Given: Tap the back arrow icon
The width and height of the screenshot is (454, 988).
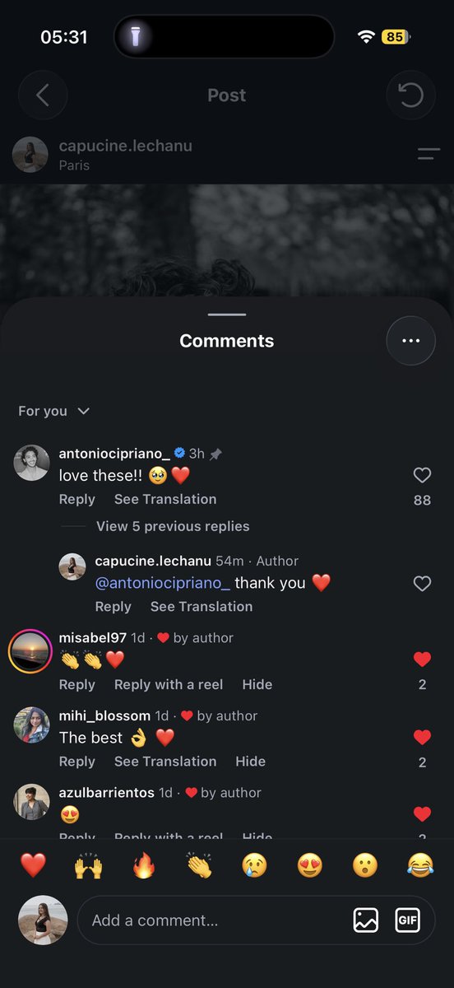Looking at the screenshot, I should coord(43,96).
